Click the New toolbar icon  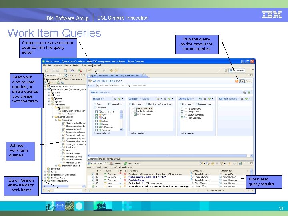(47, 70)
